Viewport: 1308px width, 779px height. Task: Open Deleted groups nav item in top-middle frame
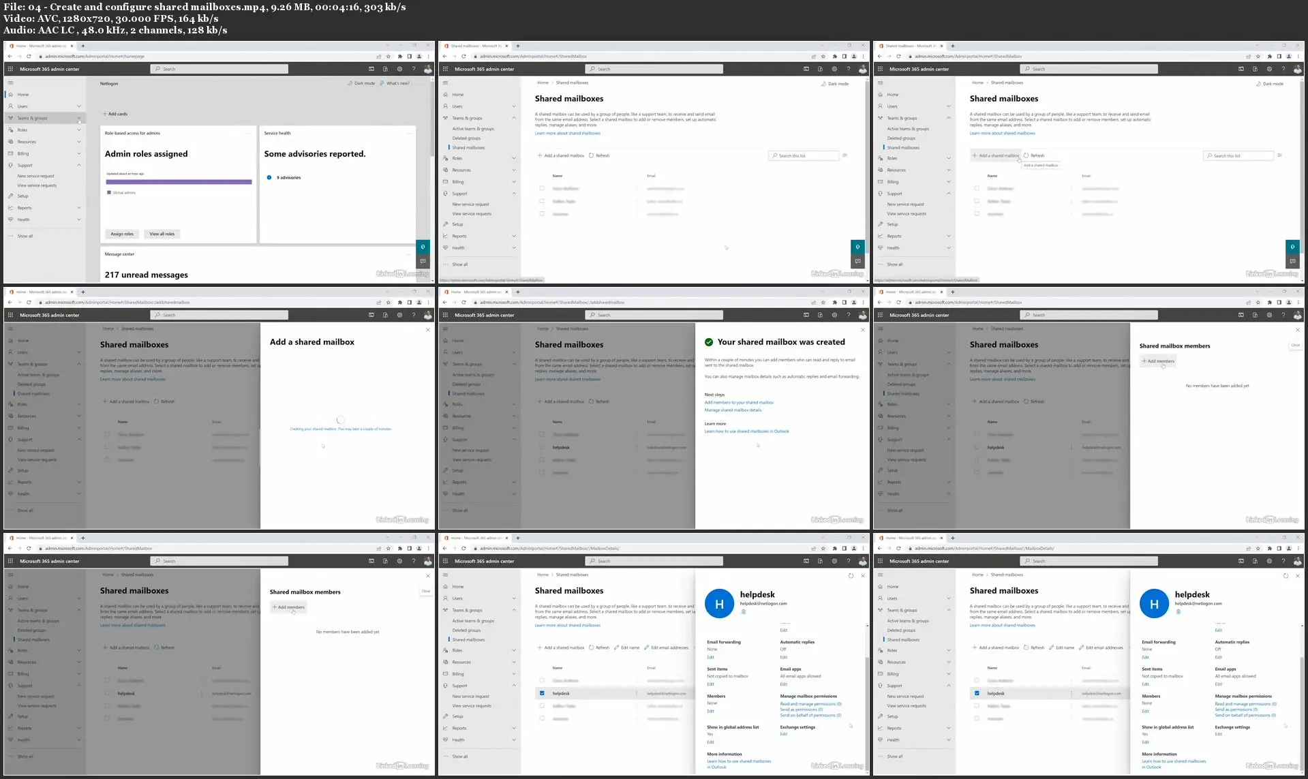[x=466, y=138]
